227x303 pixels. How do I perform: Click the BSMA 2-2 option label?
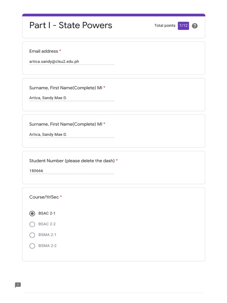(x=47, y=246)
